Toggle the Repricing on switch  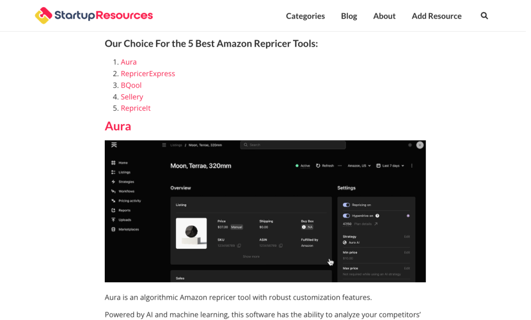pyautogui.click(x=346, y=205)
